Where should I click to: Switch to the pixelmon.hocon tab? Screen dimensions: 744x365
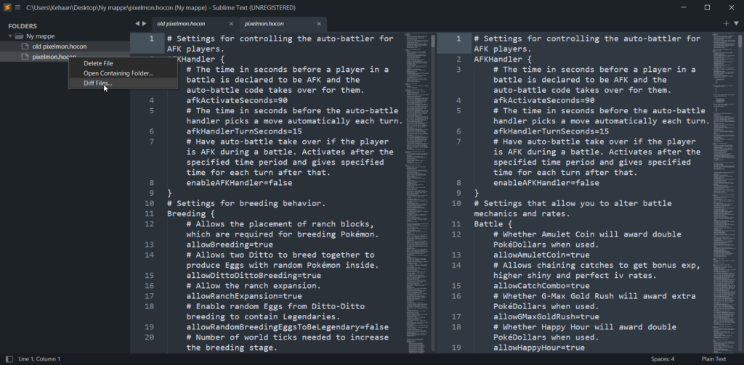pos(283,24)
